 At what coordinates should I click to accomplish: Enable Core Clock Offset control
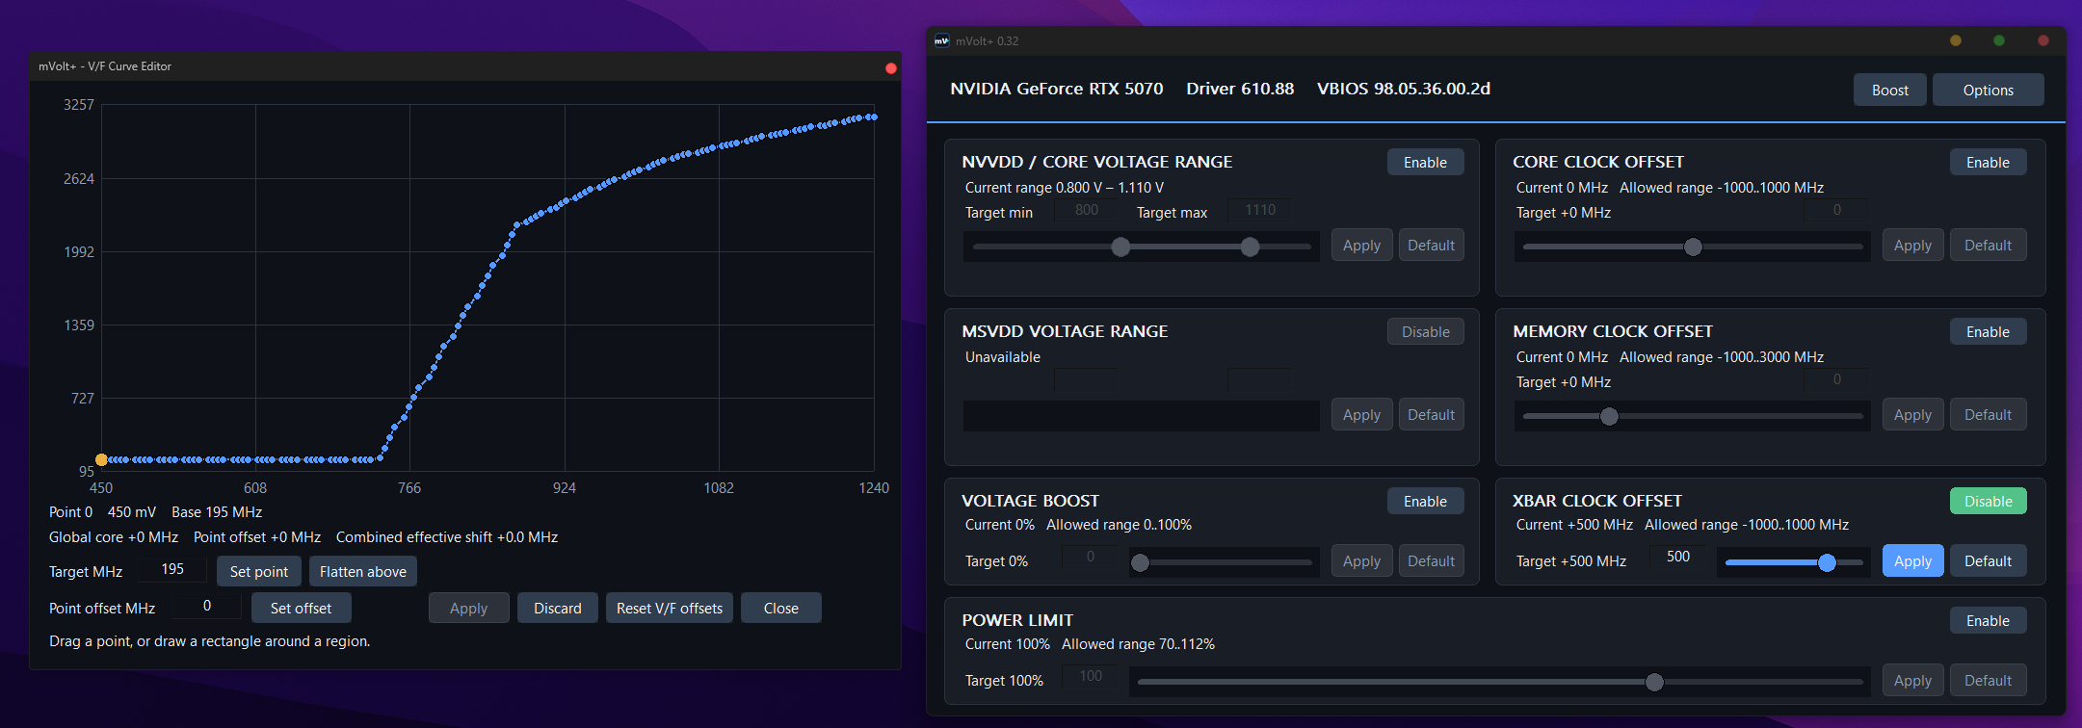coord(1989,162)
